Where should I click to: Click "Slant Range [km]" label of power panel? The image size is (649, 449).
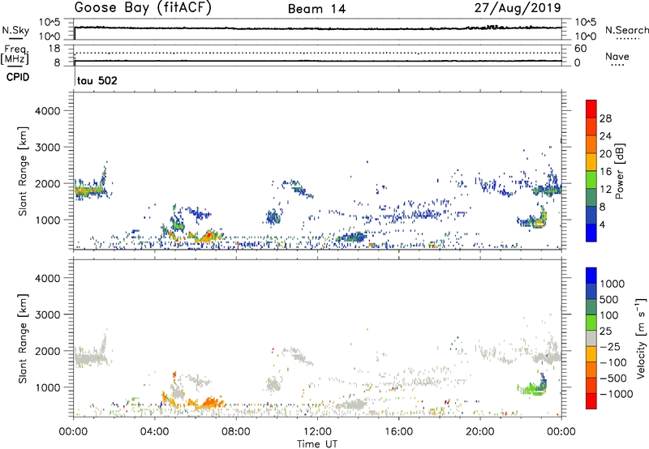pyautogui.click(x=23, y=171)
